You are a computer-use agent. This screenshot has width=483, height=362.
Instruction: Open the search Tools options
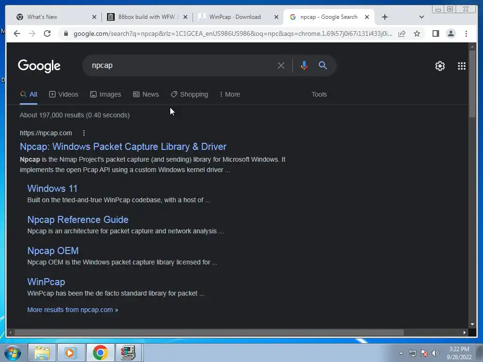(x=319, y=94)
